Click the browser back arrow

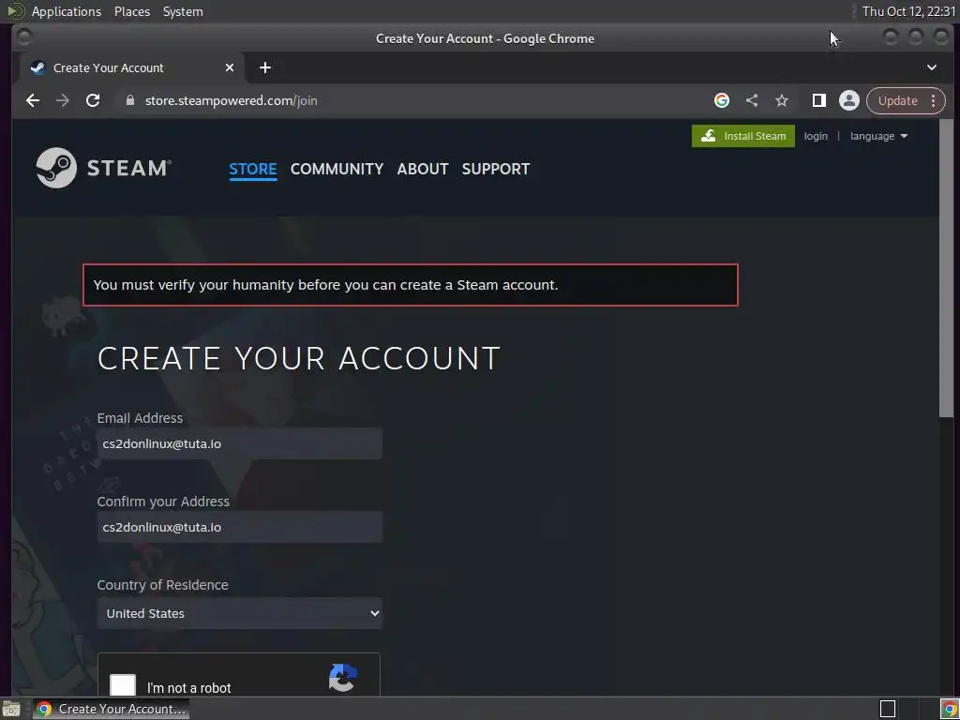(x=33, y=100)
